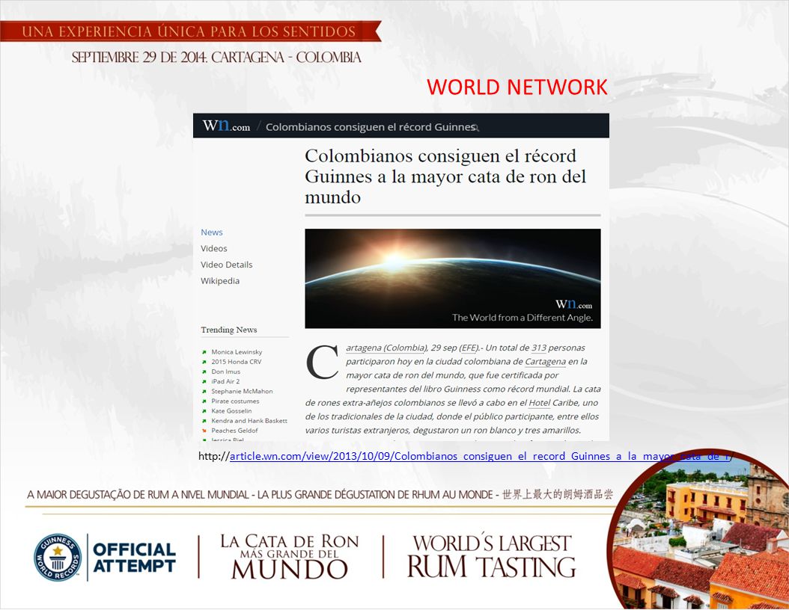Click green arrow beside Kate Gosselin

[204, 411]
